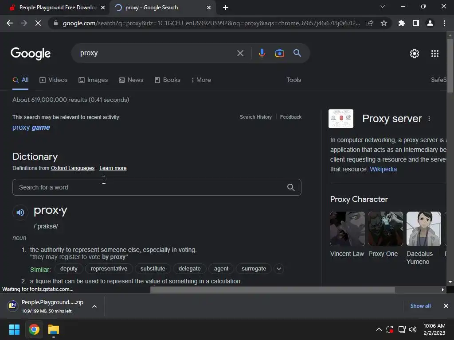Screen dimensions: 454x340
Task: Show hidden system tray icons
Action: 379,329
